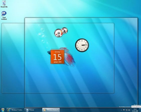141x112 pixels.
Task: Open the network status tray icon
Action: click(127, 110)
